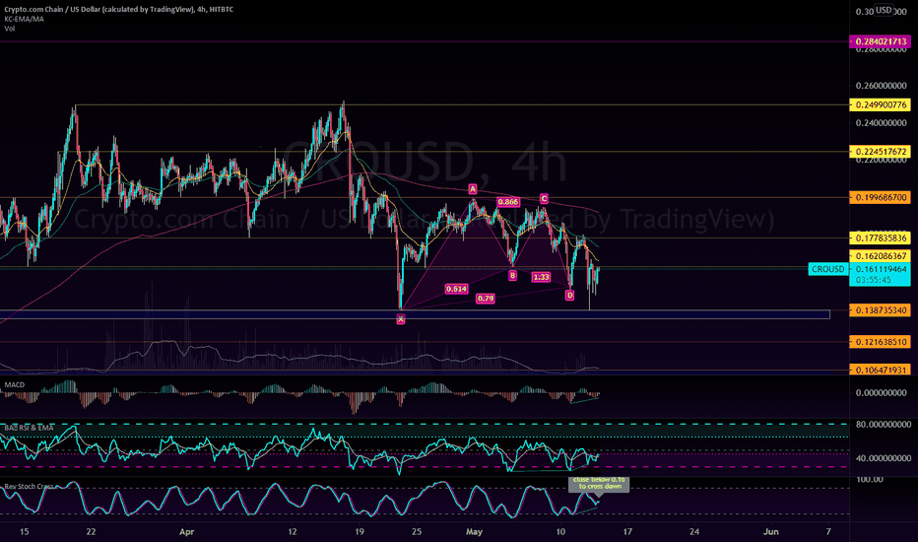Click the 0.249900776 price level label

pos(880,104)
